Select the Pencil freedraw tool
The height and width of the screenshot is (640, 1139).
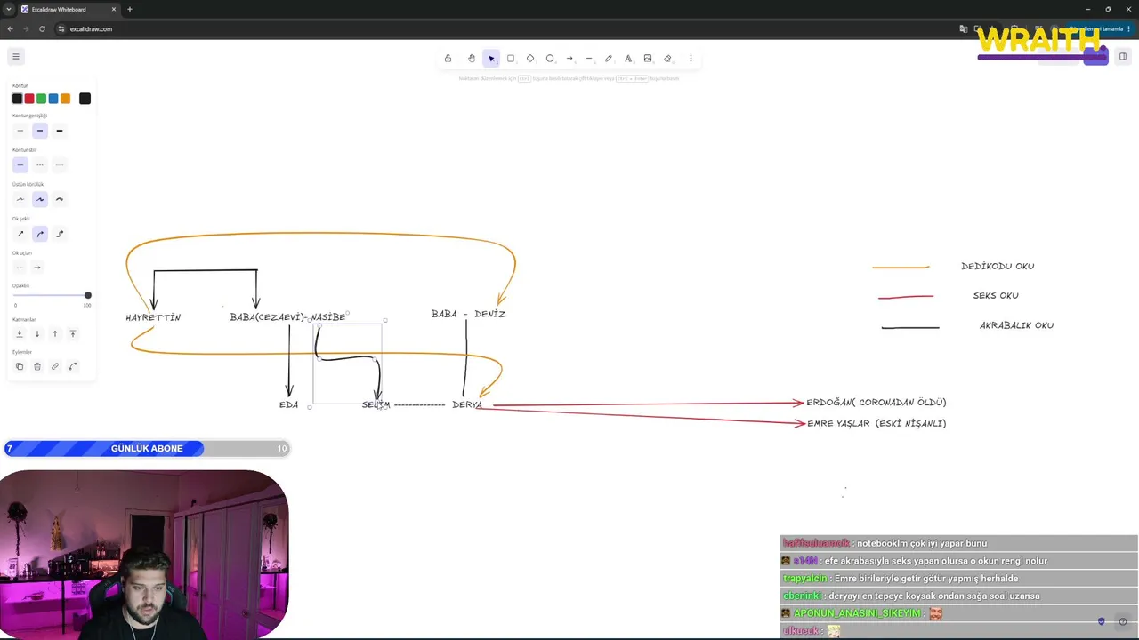[x=609, y=59]
